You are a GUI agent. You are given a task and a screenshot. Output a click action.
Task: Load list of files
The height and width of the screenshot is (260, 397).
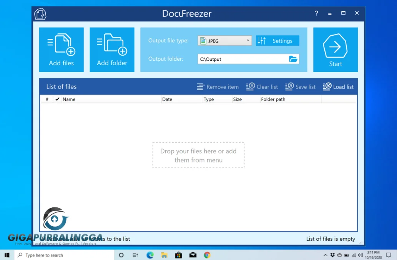coord(338,87)
